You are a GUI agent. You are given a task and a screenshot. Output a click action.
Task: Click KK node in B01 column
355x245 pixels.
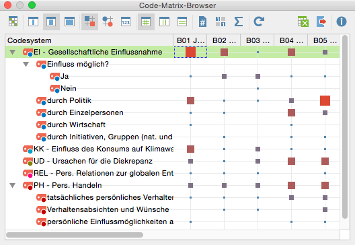191,149
